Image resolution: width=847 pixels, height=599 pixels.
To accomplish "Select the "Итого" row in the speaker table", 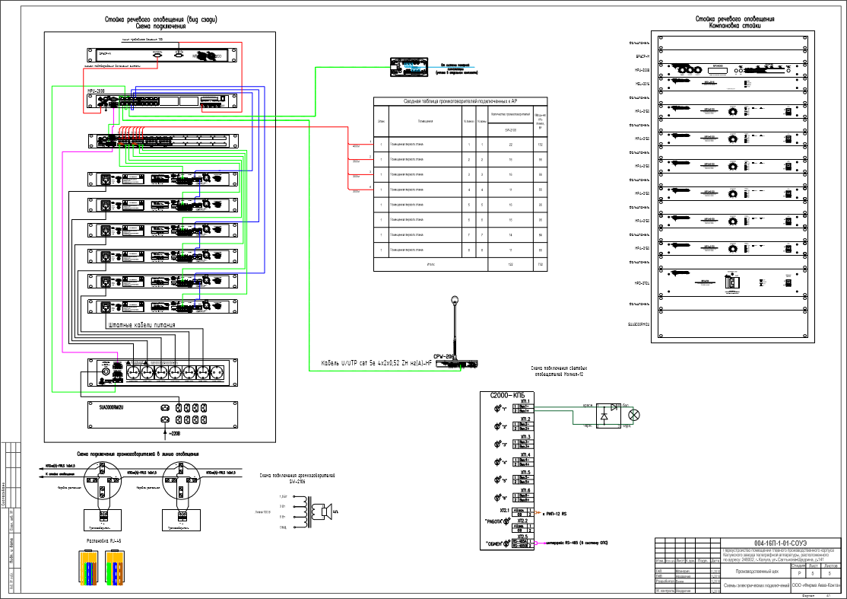I will coord(460,264).
